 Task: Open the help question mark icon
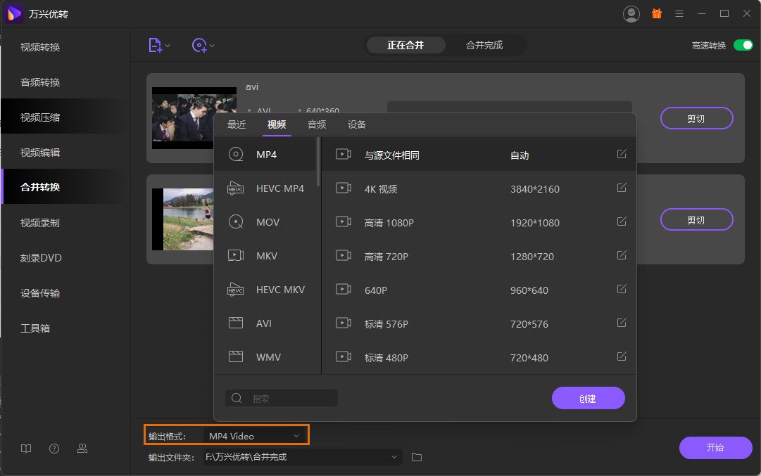(54, 449)
